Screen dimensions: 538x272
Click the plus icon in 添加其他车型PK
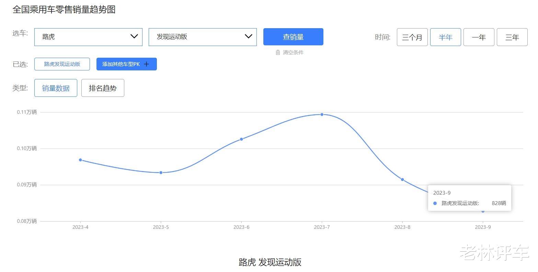click(x=147, y=64)
